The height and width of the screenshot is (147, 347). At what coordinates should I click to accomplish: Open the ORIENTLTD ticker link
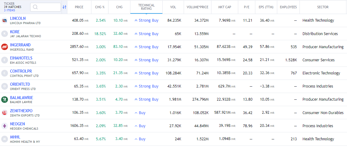pyautogui.click(x=20, y=84)
